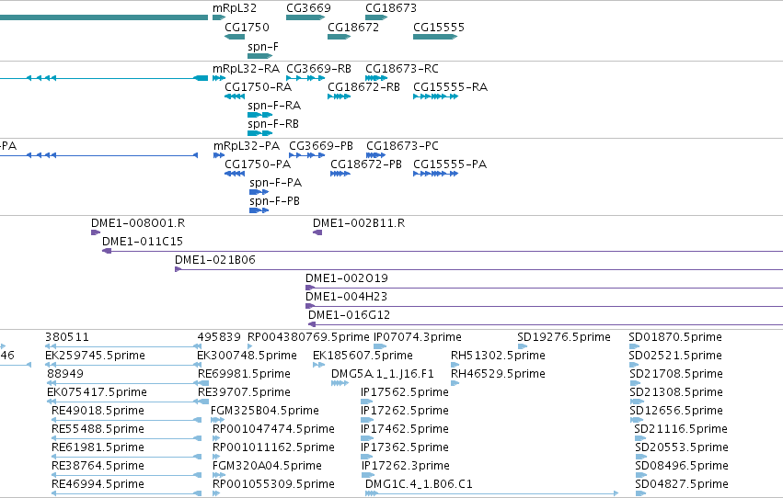
Task: Click the CG1750 gene label
Action: click(x=247, y=28)
